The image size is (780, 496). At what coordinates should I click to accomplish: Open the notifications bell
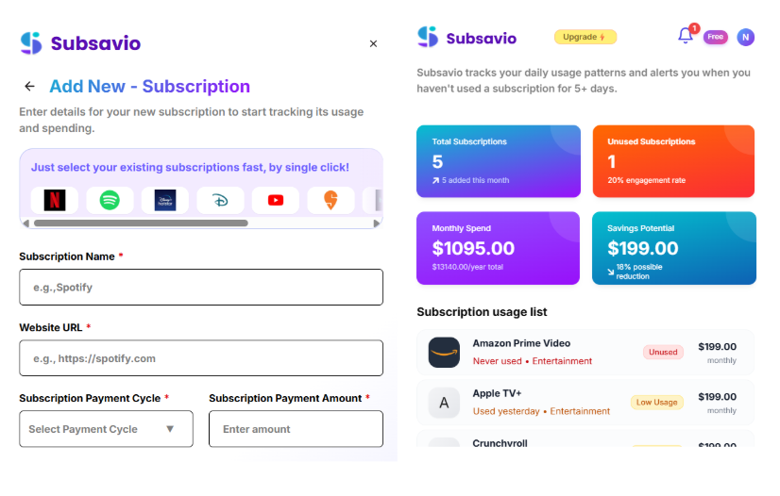pyautogui.click(x=686, y=36)
